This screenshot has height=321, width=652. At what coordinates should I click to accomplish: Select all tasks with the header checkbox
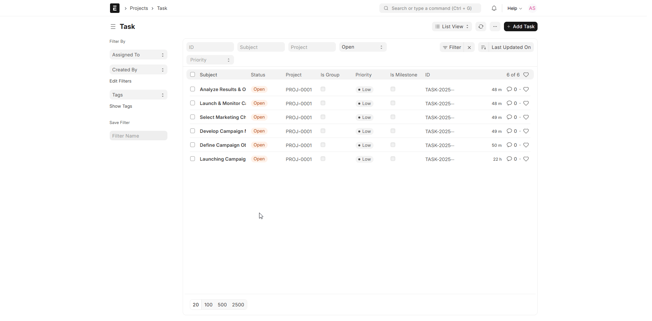coord(193,74)
